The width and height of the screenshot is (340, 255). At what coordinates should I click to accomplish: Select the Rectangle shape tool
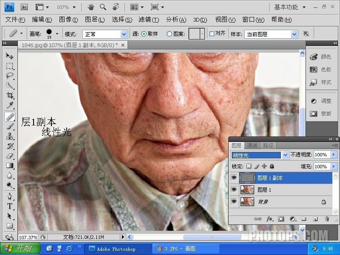pyautogui.click(x=9, y=226)
